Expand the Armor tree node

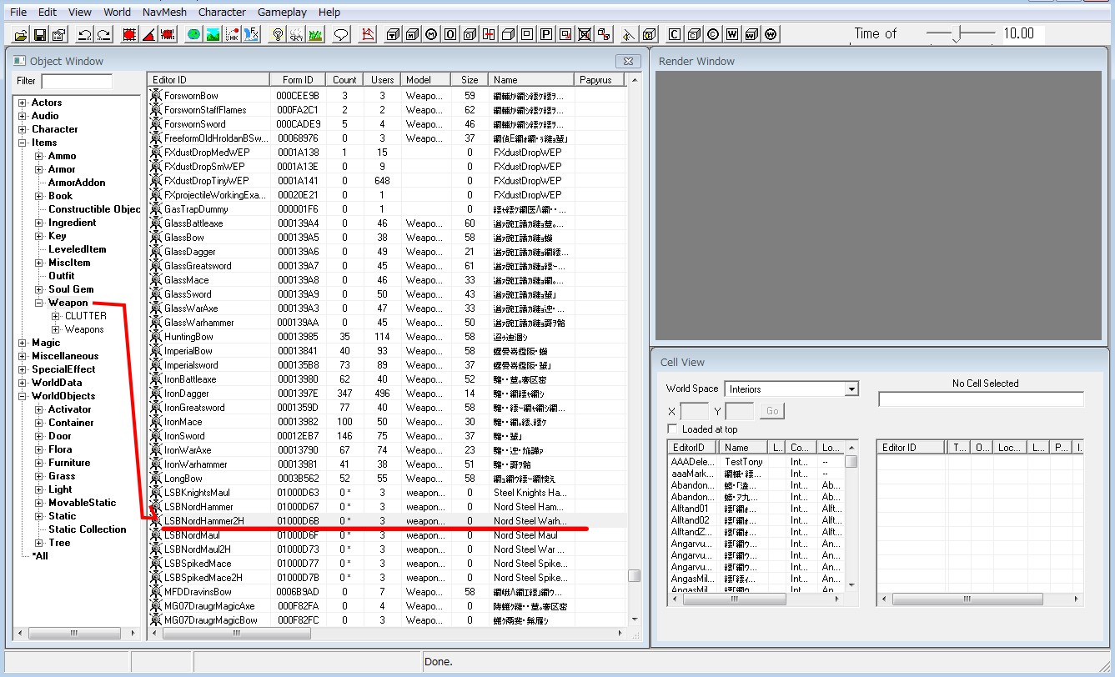click(39, 169)
